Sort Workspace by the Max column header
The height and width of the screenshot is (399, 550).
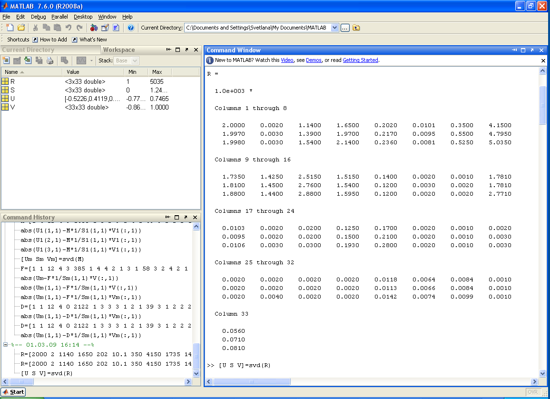click(159, 72)
